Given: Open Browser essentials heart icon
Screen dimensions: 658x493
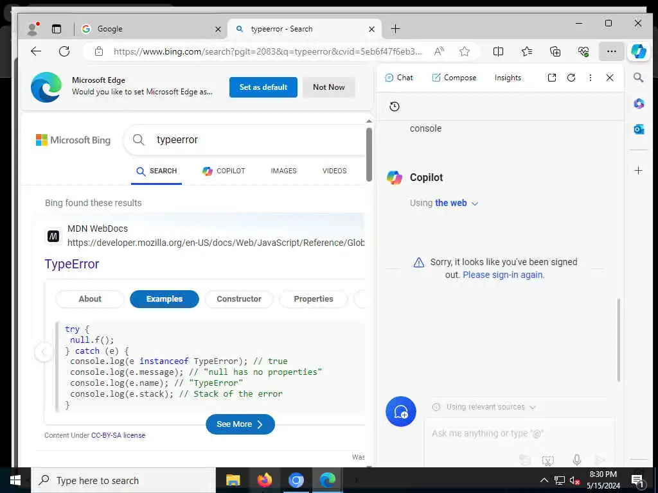Looking at the screenshot, I should 583,51.
